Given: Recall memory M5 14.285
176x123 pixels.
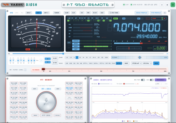Looking at the screenshot, I should [14, 93].
